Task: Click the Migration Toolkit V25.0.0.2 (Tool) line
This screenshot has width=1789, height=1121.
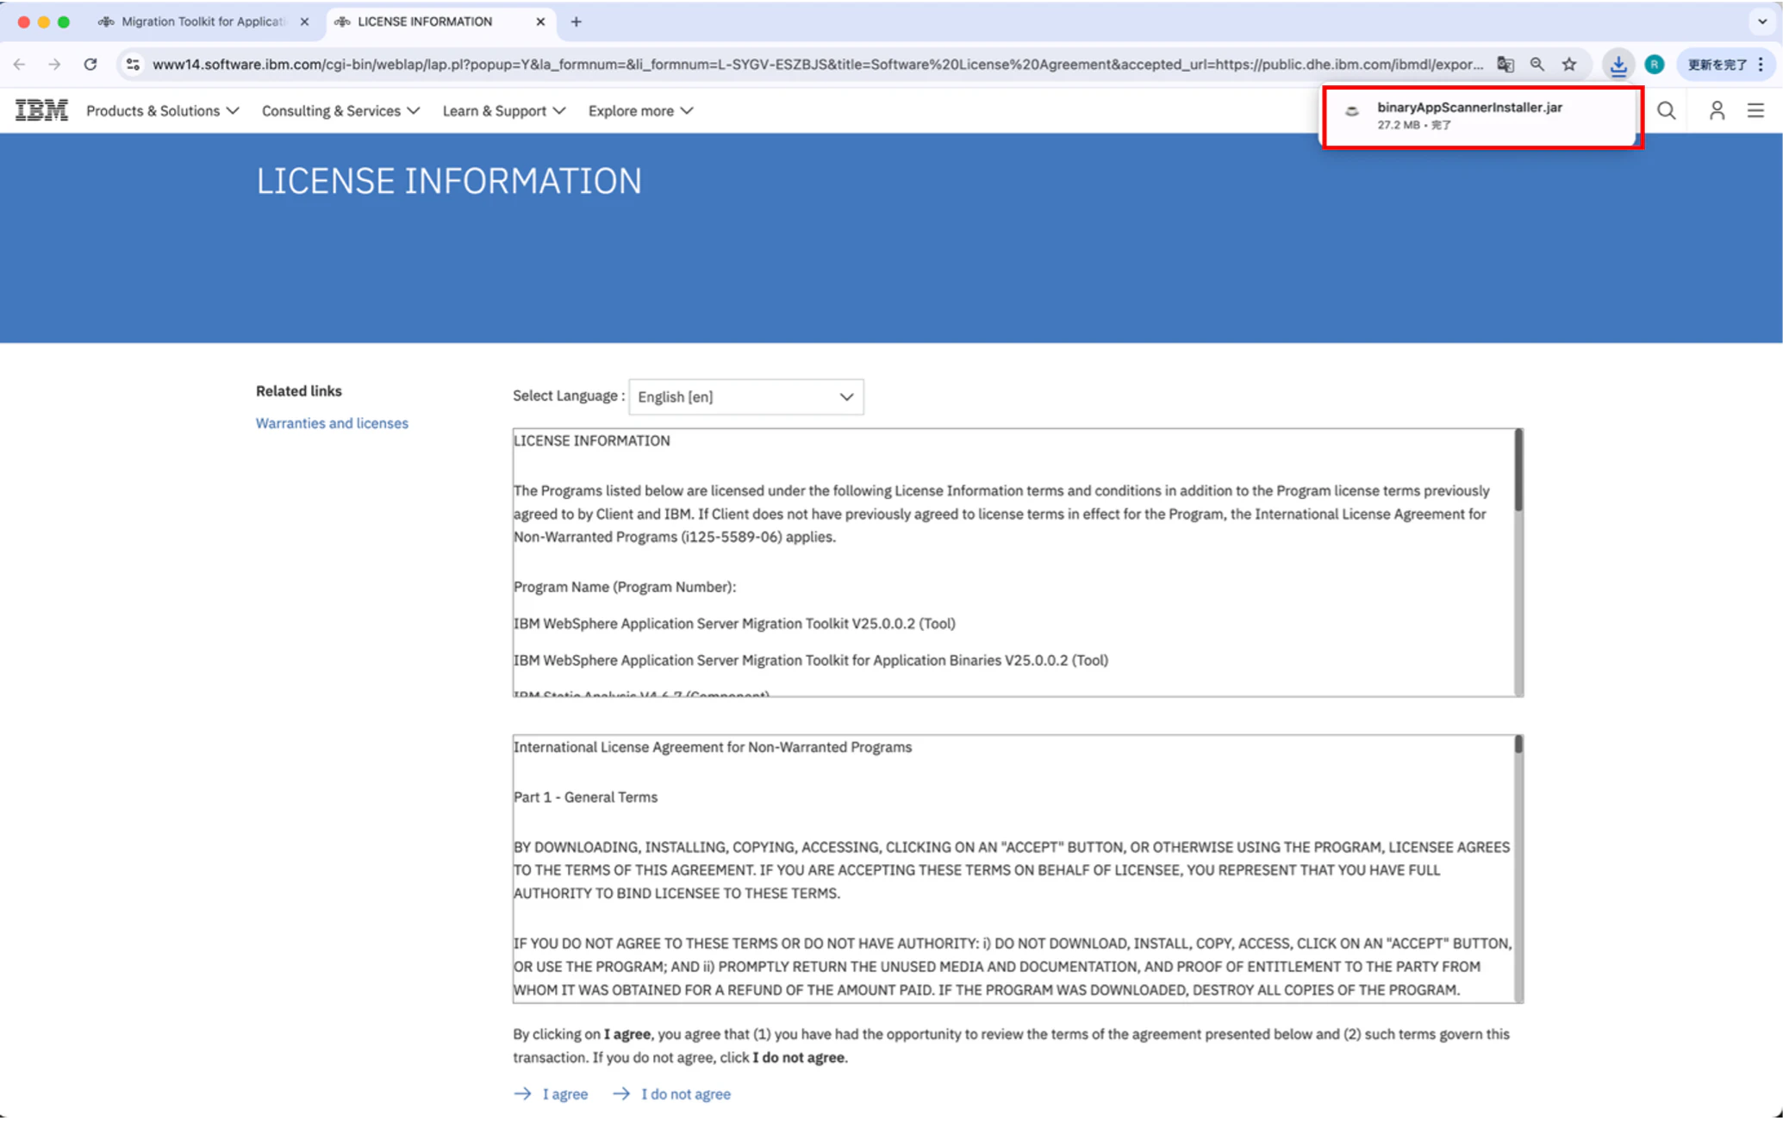Action: click(734, 624)
